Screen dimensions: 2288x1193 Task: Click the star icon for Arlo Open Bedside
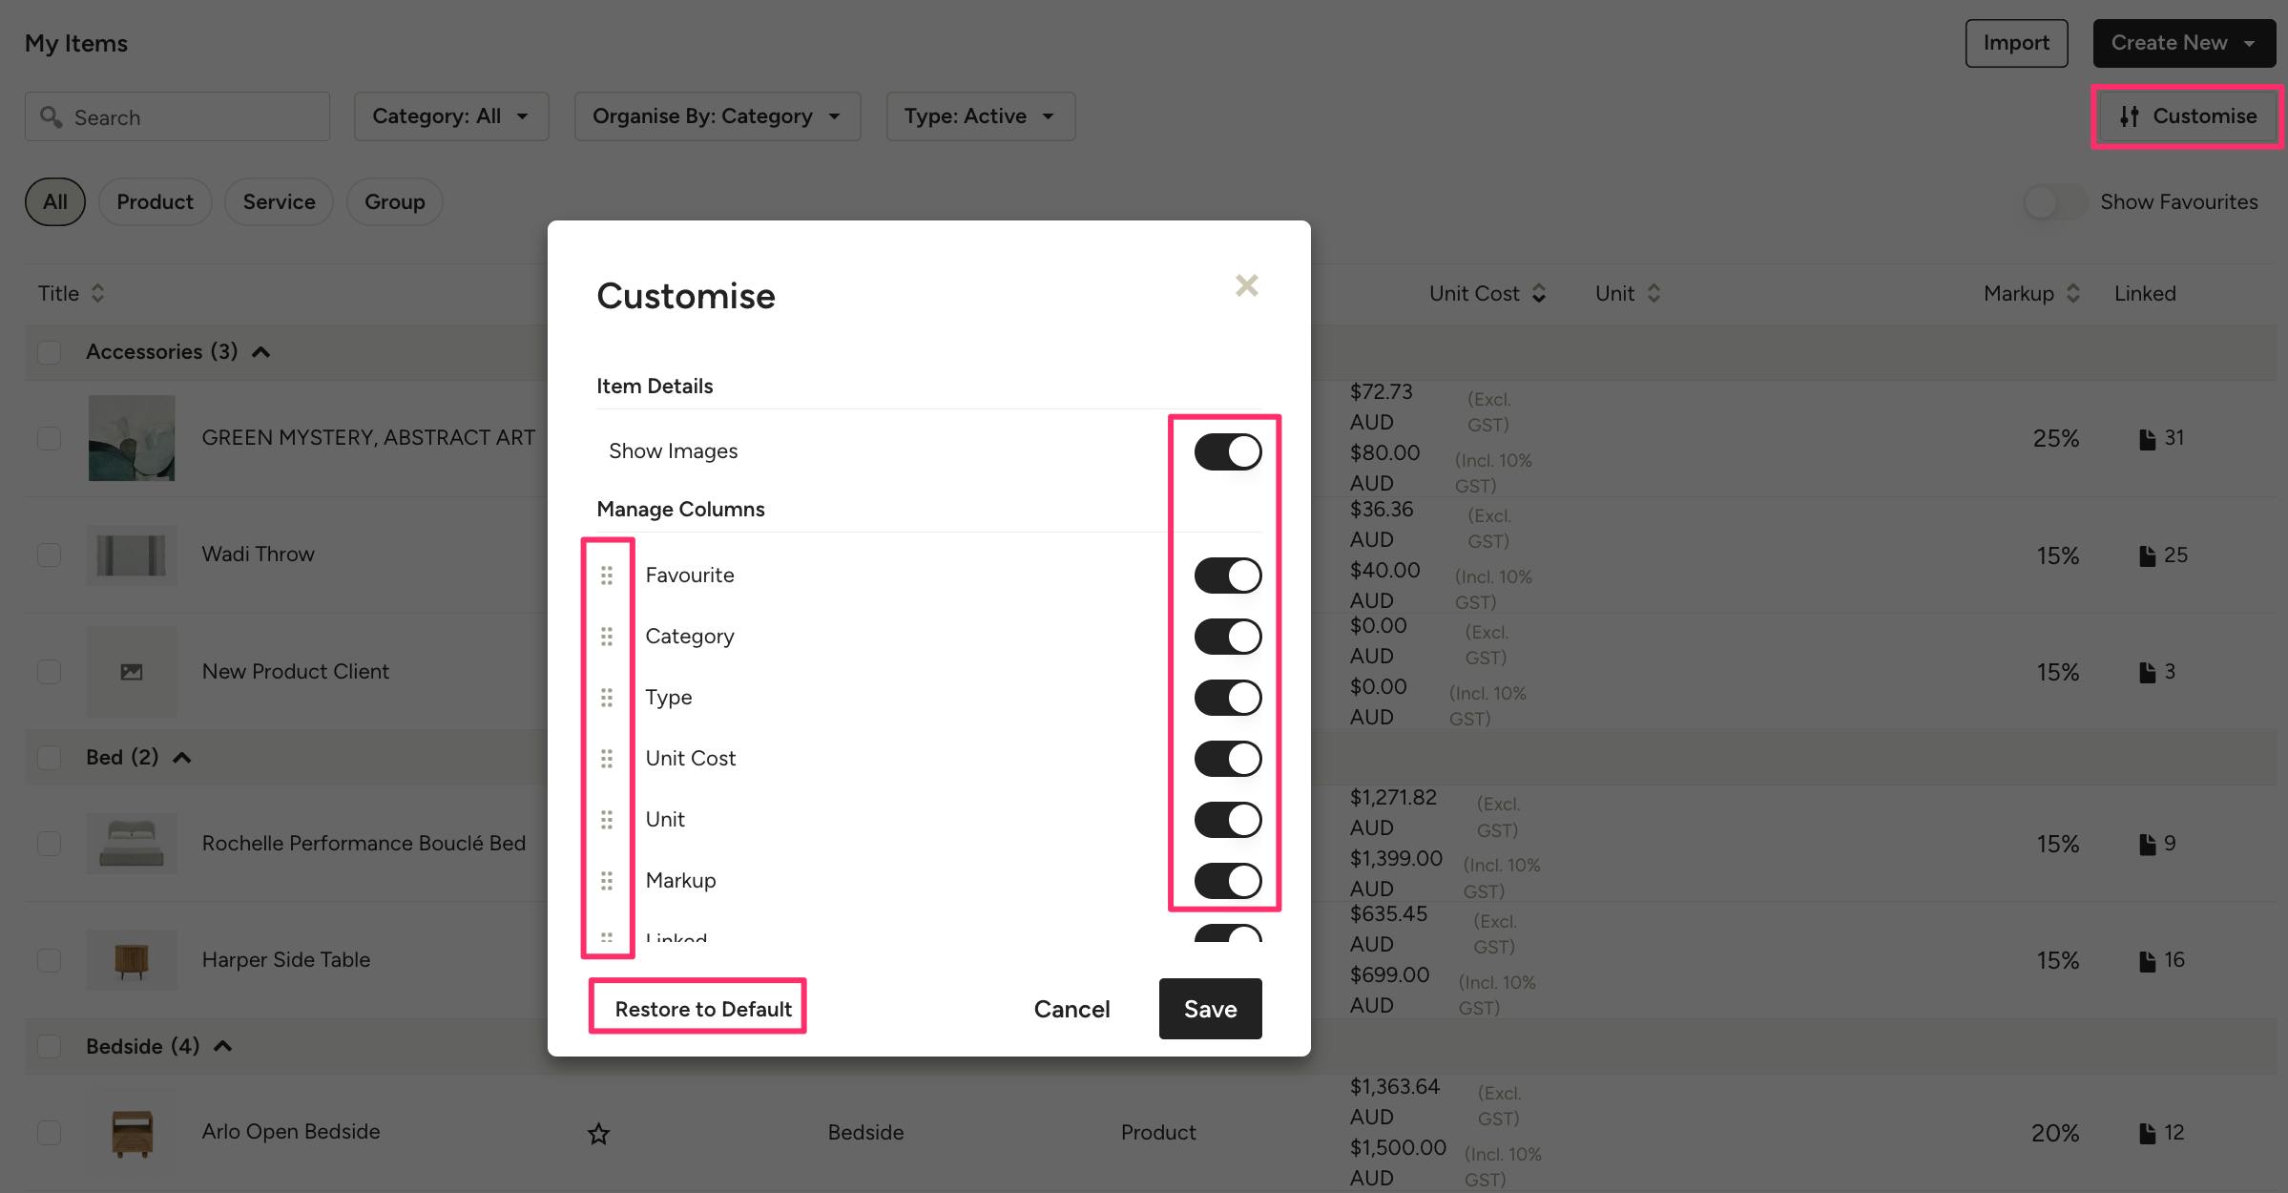click(x=598, y=1133)
